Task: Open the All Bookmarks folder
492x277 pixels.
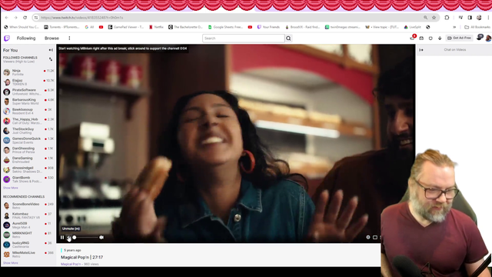Action: point(477,28)
